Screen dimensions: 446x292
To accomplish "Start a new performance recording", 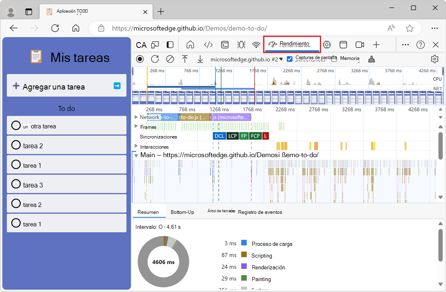I will tap(139, 59).
